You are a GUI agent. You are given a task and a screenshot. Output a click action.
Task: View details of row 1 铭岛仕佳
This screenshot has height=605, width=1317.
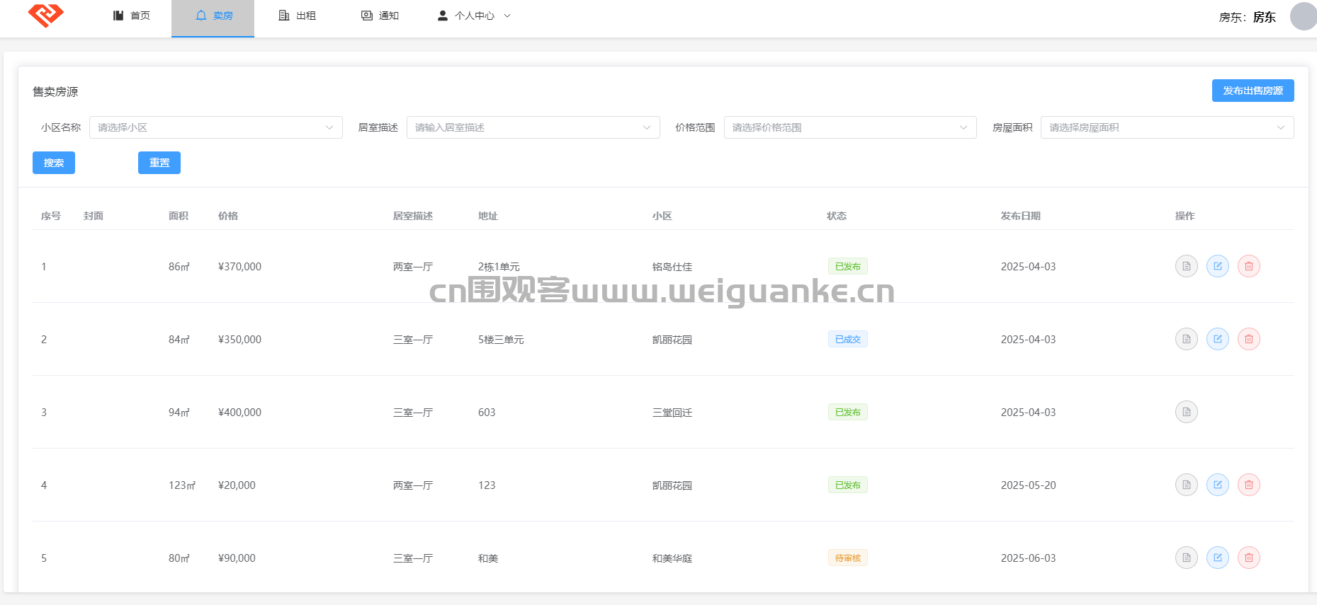[x=1187, y=266]
